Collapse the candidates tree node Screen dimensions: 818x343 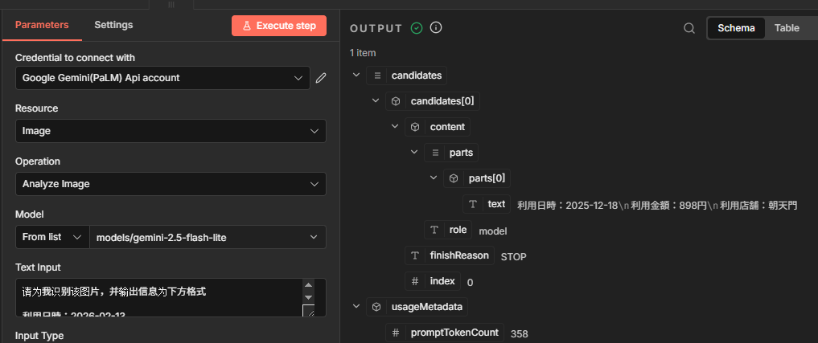(x=356, y=76)
